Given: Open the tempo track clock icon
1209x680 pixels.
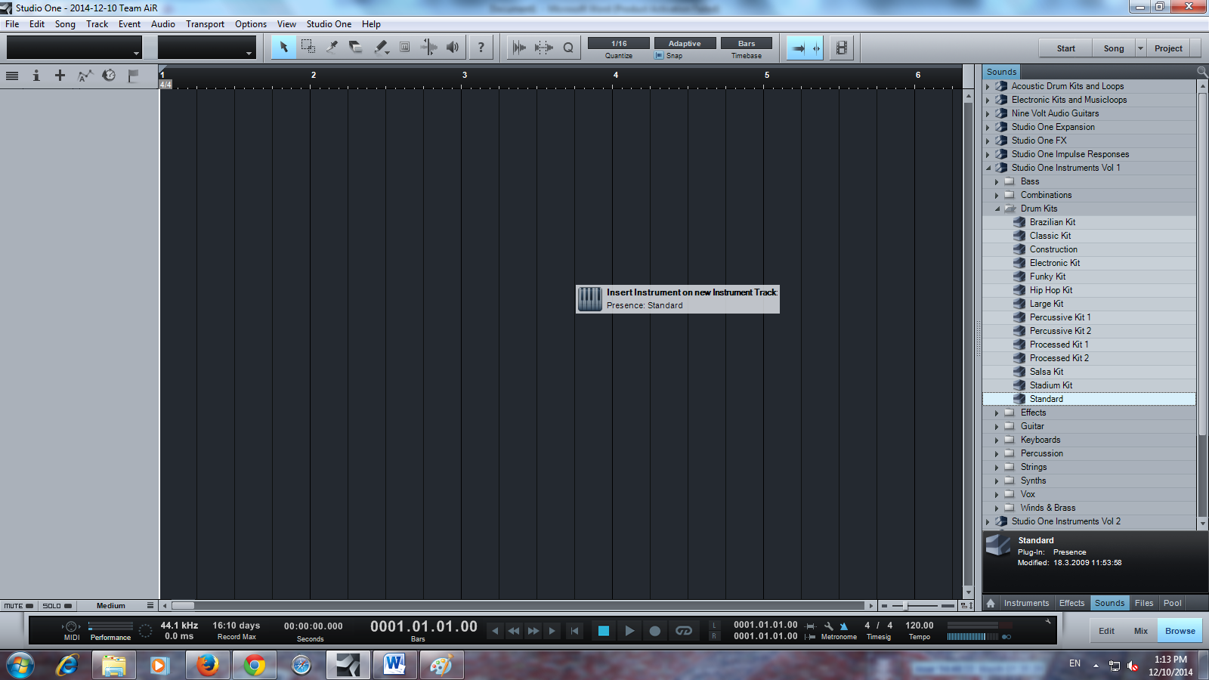Looking at the screenshot, I should (109, 76).
